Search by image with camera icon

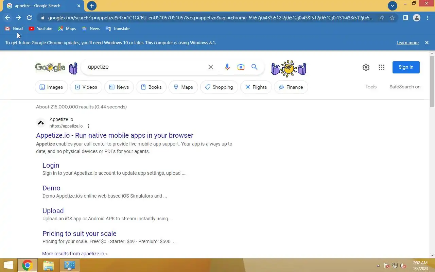point(241,67)
